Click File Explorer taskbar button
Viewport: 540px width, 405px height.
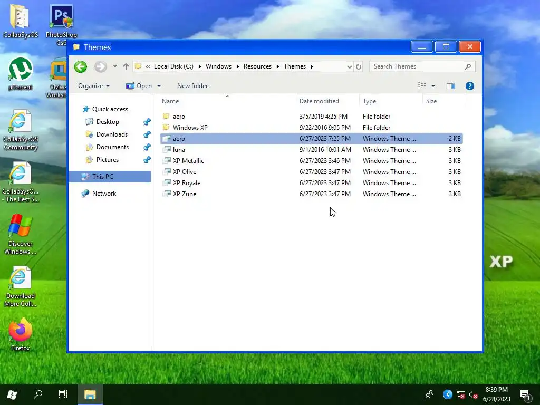click(x=90, y=394)
